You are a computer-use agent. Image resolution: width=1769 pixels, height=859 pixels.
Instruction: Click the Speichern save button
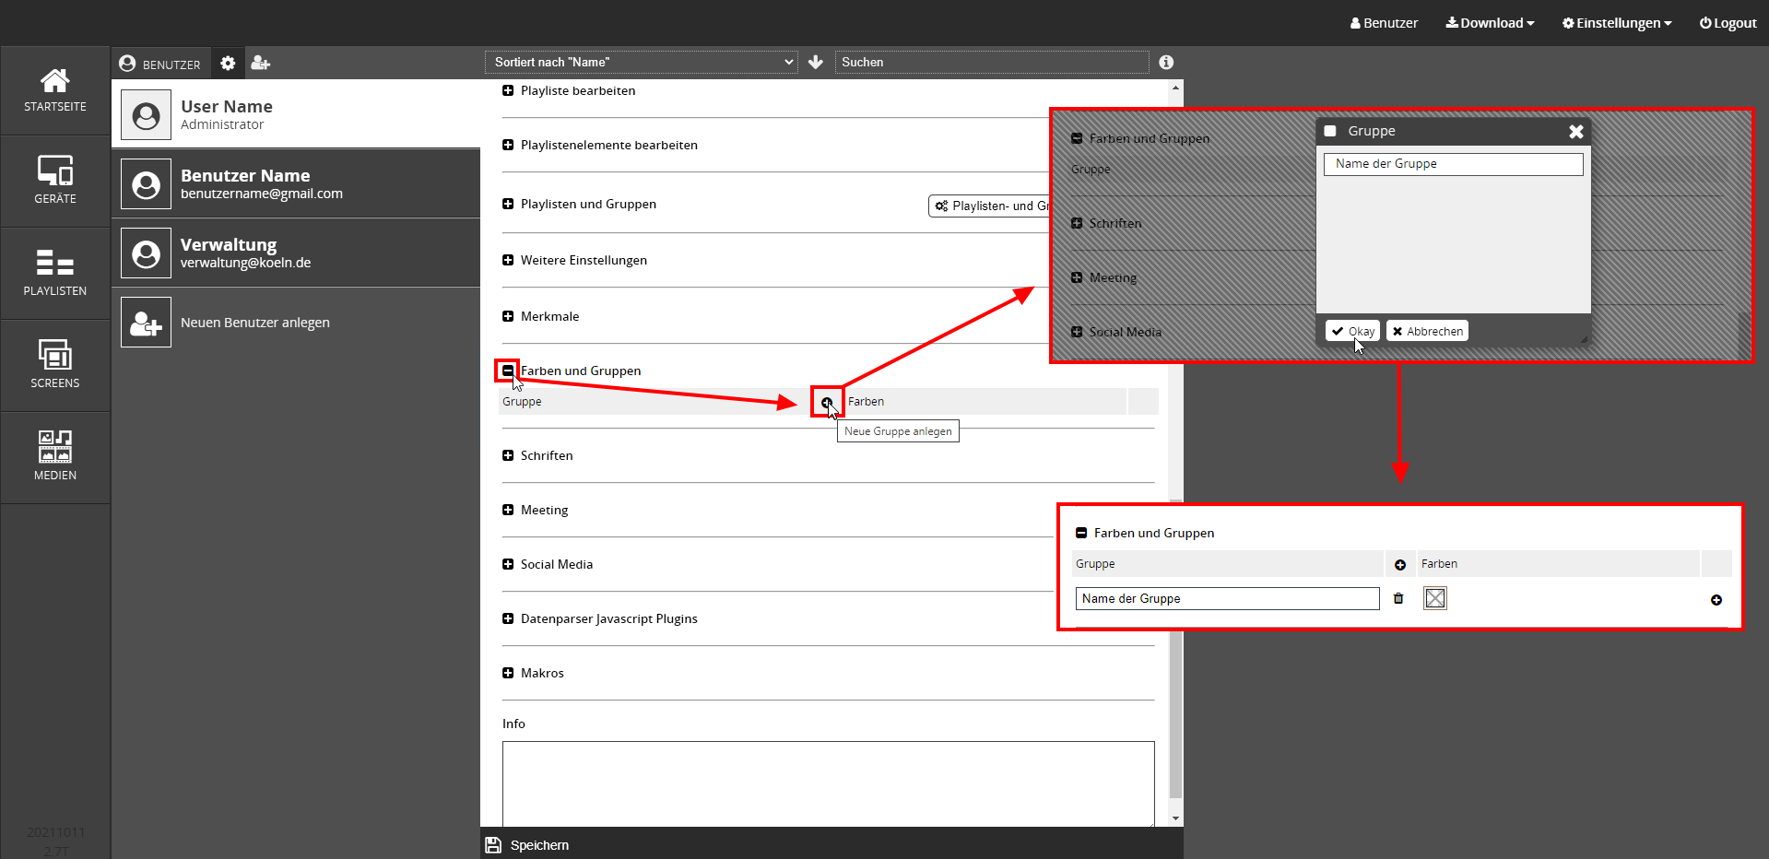(x=528, y=845)
